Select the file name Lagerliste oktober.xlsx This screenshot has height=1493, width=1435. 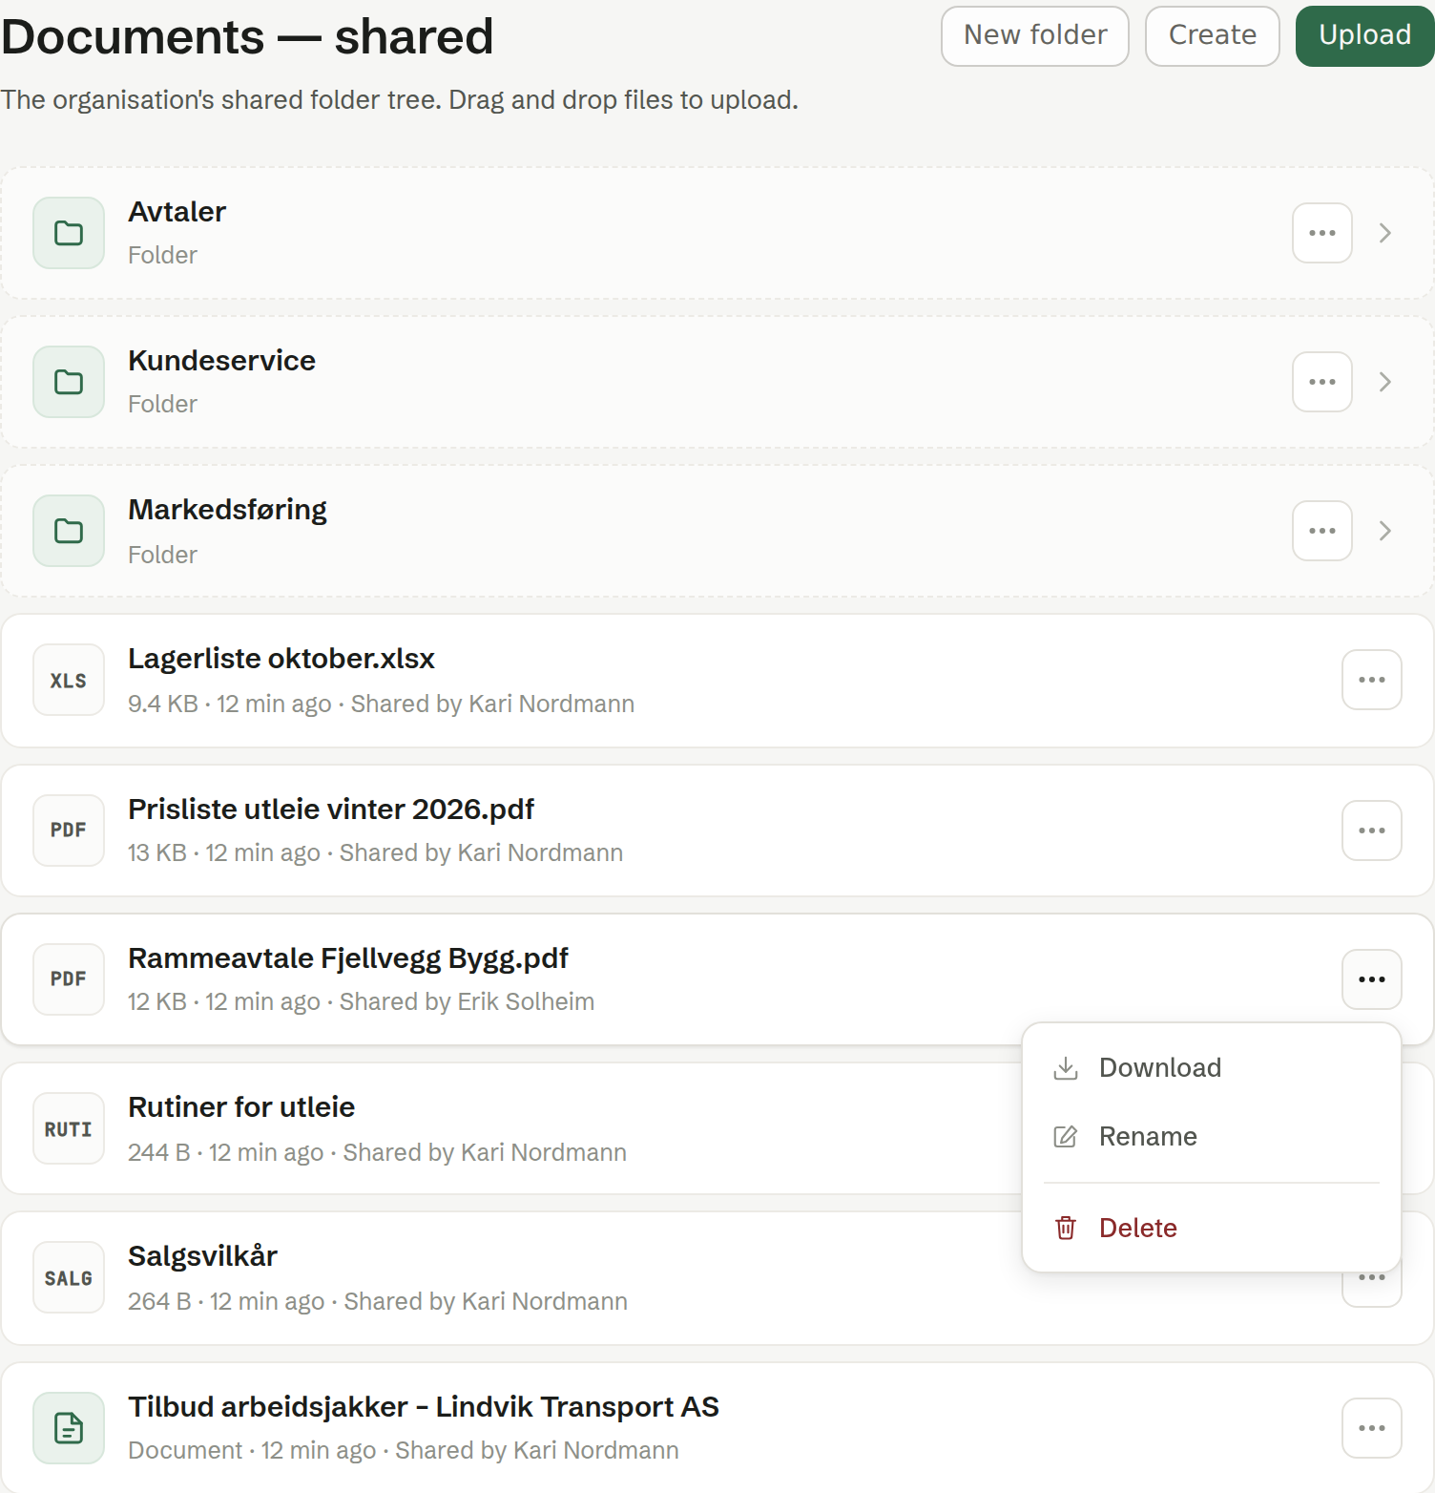coord(281,659)
